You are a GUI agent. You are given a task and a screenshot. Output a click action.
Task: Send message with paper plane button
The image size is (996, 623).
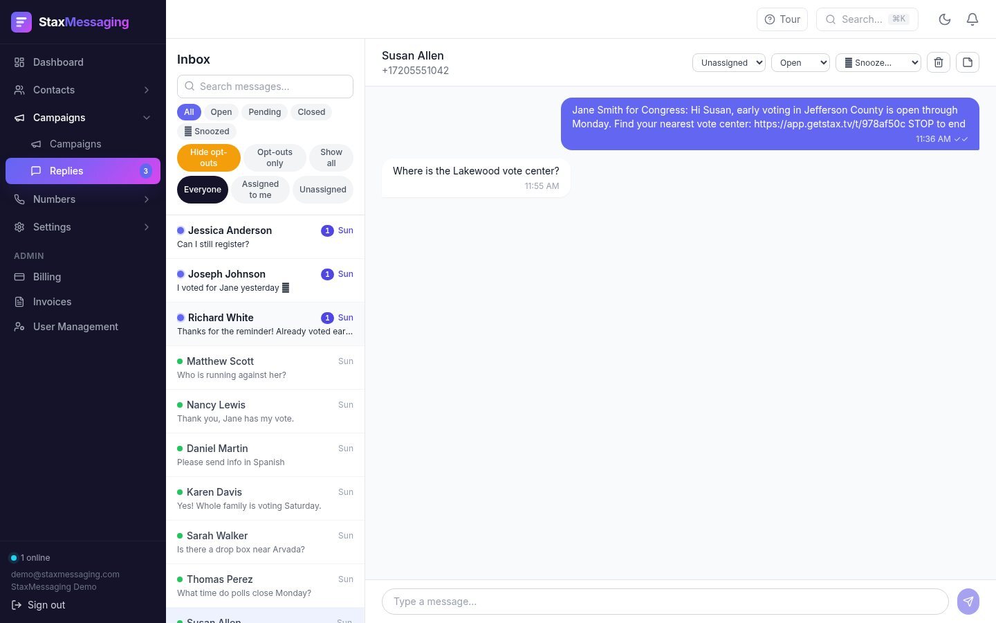968,602
